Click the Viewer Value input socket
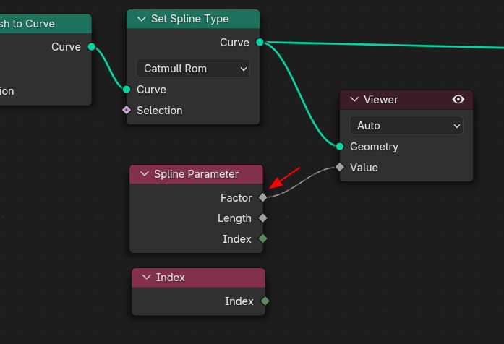Screen dimensions: 504x344 [x=340, y=167]
